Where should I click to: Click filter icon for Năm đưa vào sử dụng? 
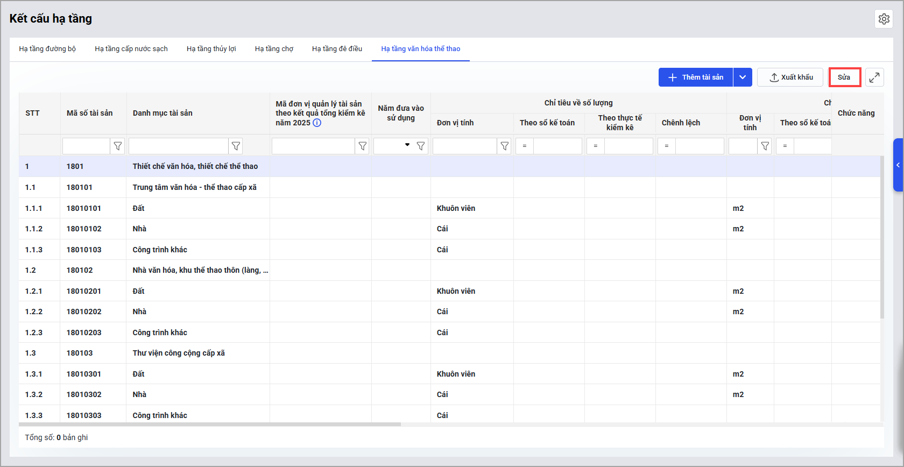(421, 146)
